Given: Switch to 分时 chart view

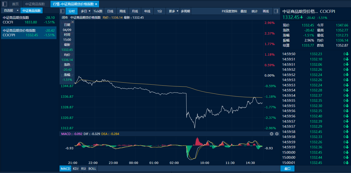Looking at the screenshot, I should 72,11.
